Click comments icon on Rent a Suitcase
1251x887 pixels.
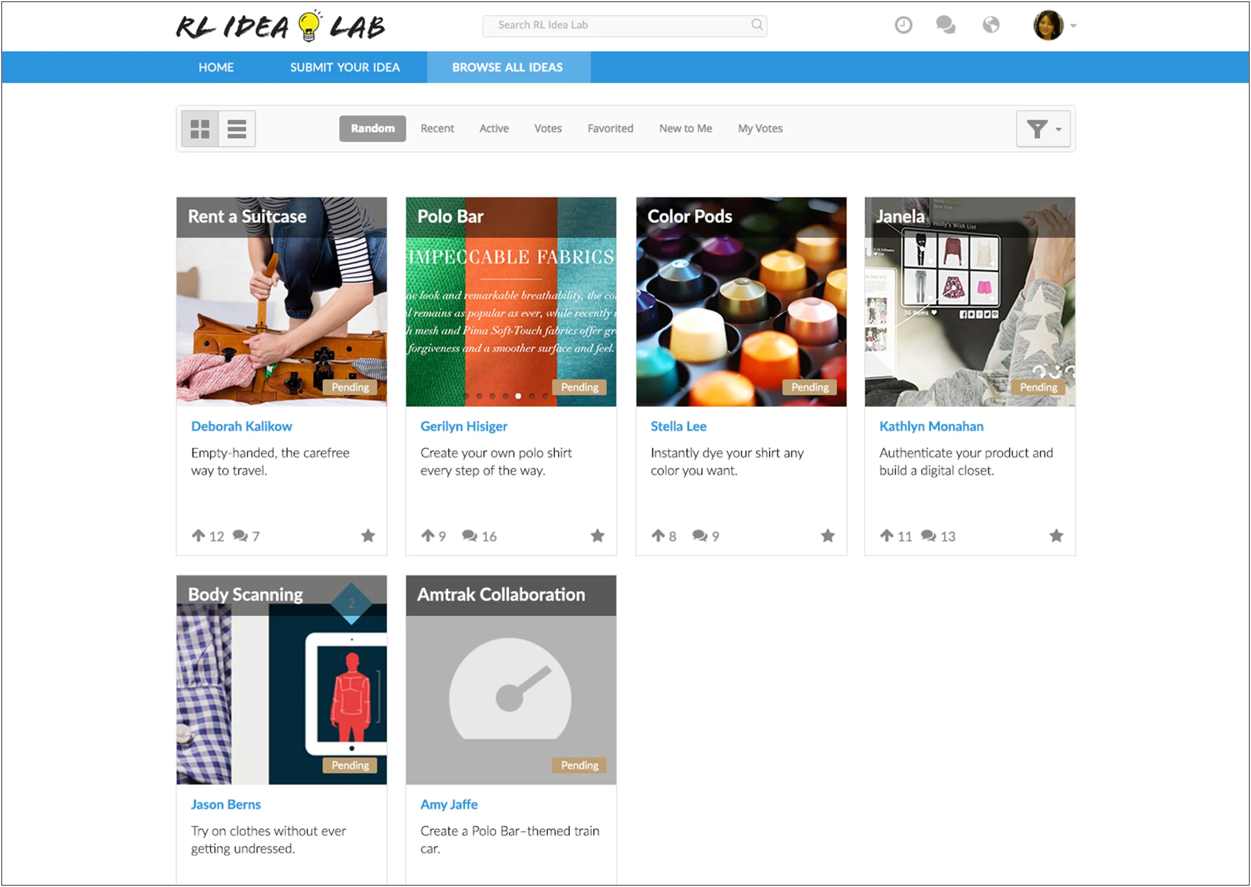tap(240, 536)
